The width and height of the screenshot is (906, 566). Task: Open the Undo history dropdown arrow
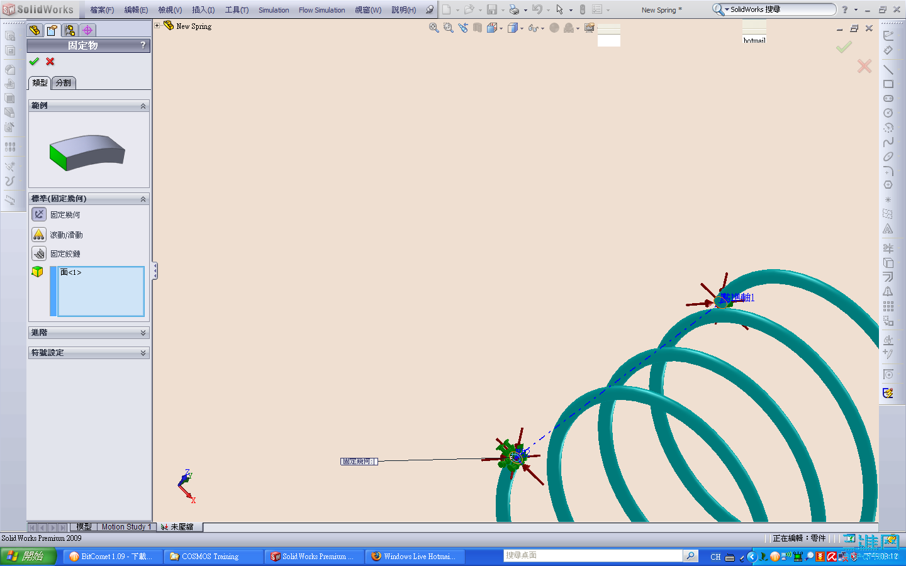click(548, 10)
